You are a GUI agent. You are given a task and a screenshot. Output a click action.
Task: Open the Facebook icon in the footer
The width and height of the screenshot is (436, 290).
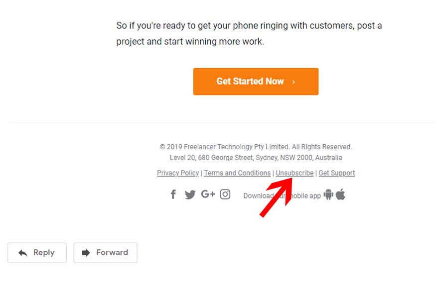pos(173,194)
